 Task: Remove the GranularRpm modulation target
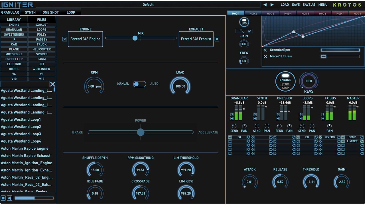(x=265, y=50)
